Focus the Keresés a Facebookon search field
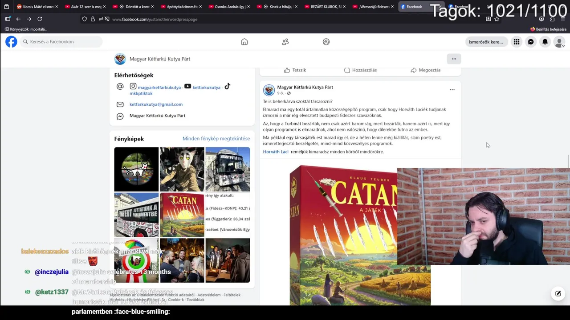Viewport: 570px width, 320px height. click(61, 42)
